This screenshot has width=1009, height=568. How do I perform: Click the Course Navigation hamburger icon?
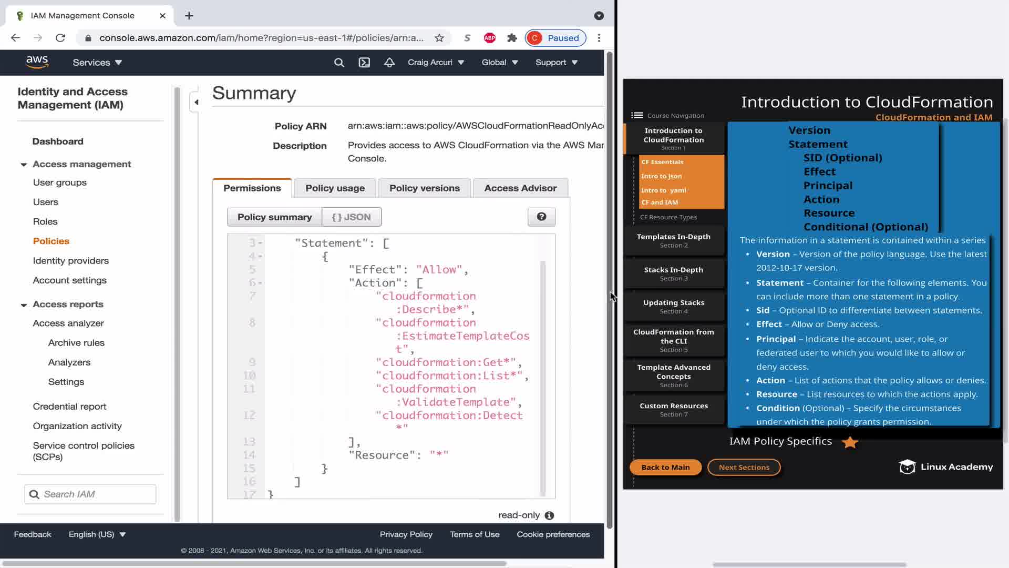tap(637, 115)
